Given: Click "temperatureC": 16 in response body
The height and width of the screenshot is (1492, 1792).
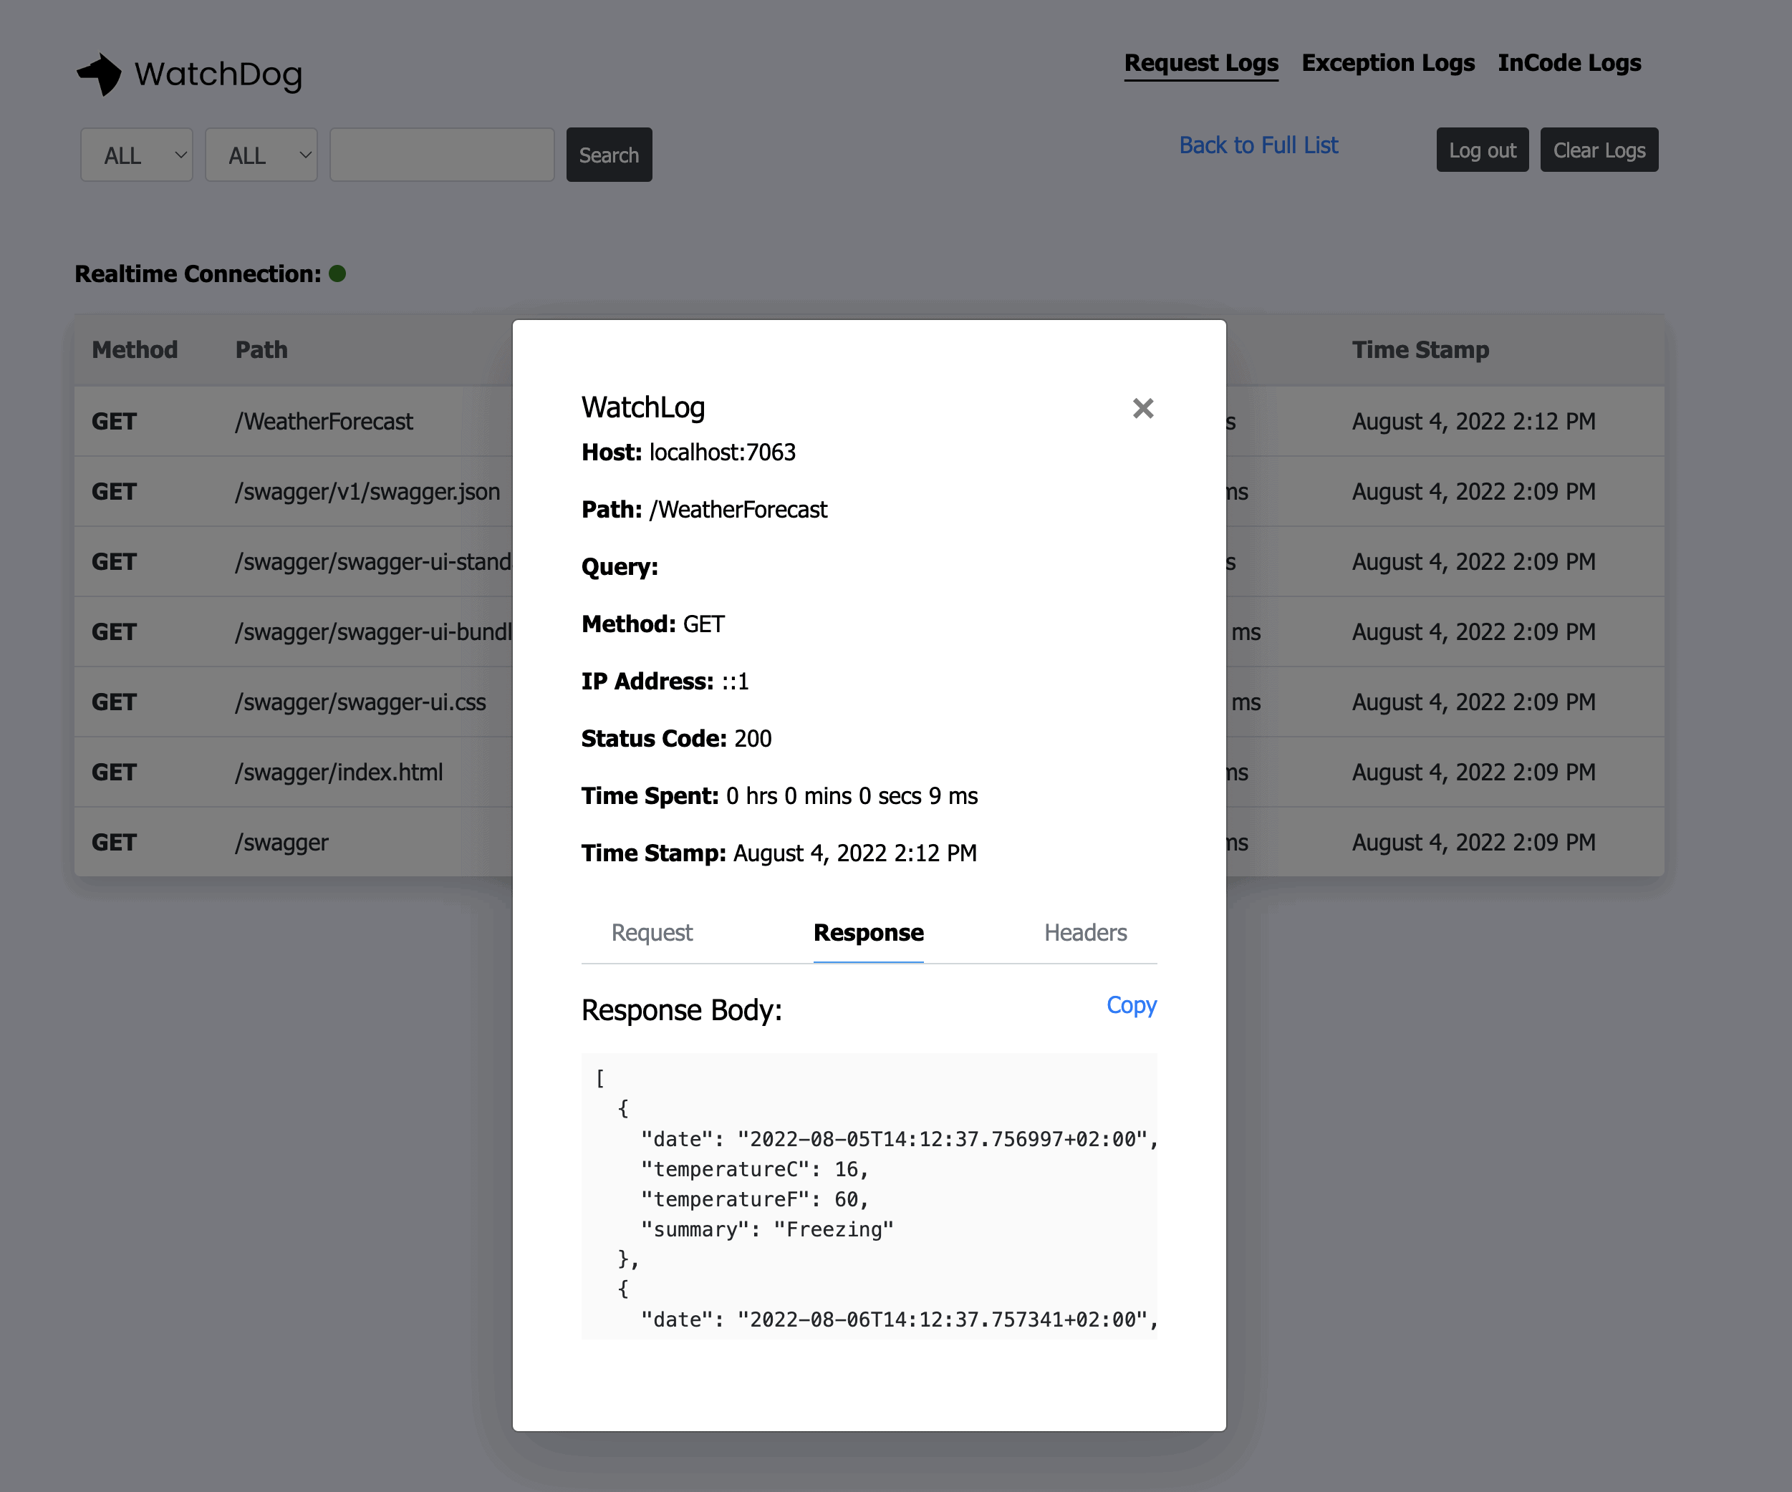Looking at the screenshot, I should point(754,1170).
